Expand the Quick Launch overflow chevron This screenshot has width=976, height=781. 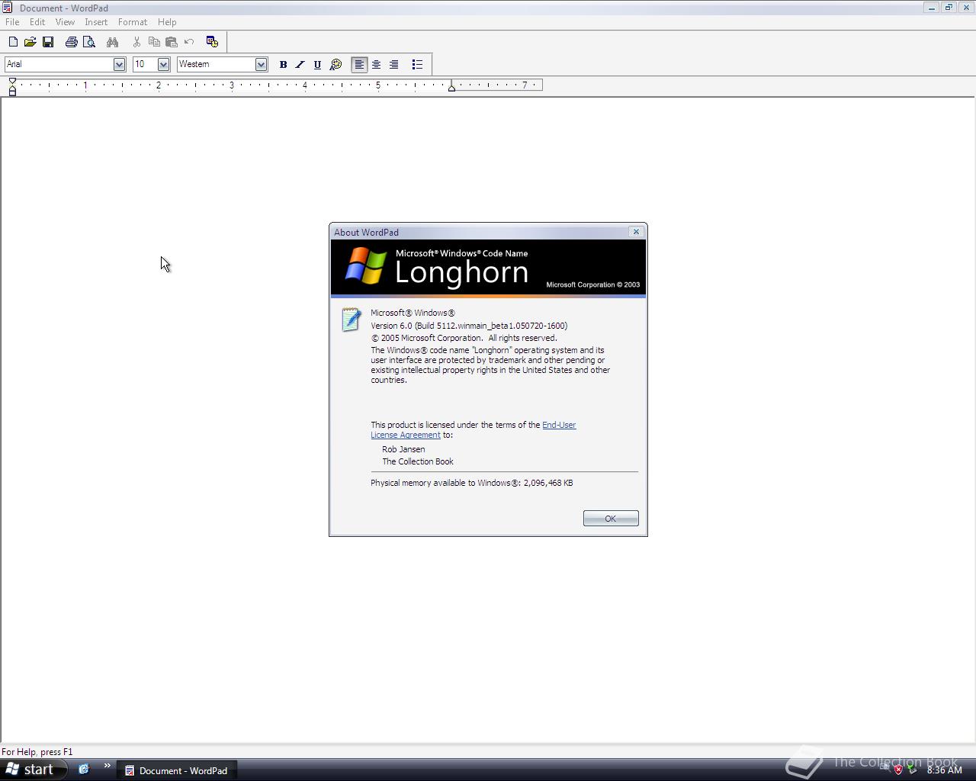coord(107,767)
